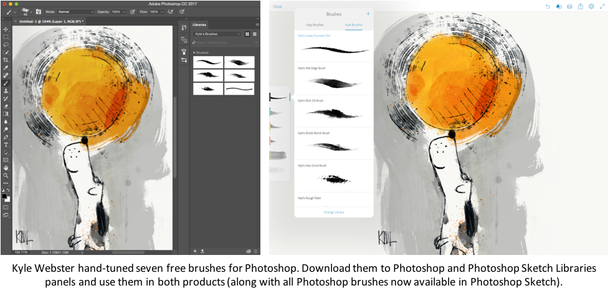Click the foreground color swatch
Screen dimensions: 608x288
(x=4, y=196)
